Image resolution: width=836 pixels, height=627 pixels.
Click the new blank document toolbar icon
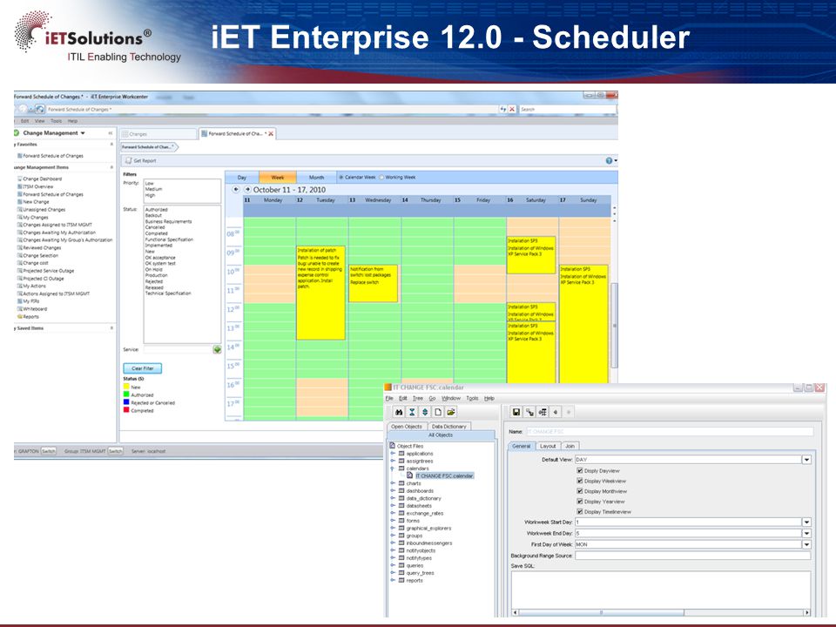(438, 412)
